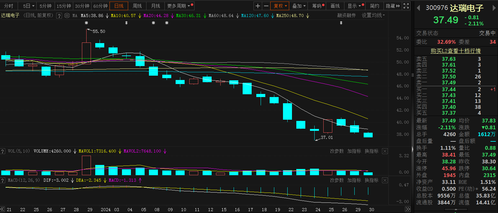The image size is (498, 213).
Task: Open MA indicator help question mark icon
Action: (59, 16)
